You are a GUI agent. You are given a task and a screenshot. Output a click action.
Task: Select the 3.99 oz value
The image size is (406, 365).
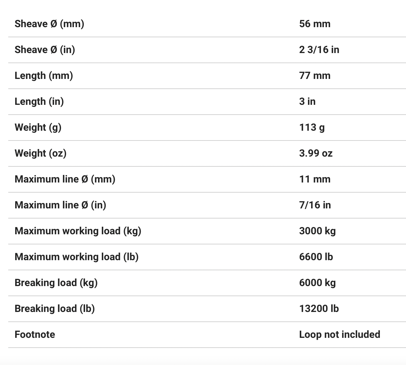(316, 153)
